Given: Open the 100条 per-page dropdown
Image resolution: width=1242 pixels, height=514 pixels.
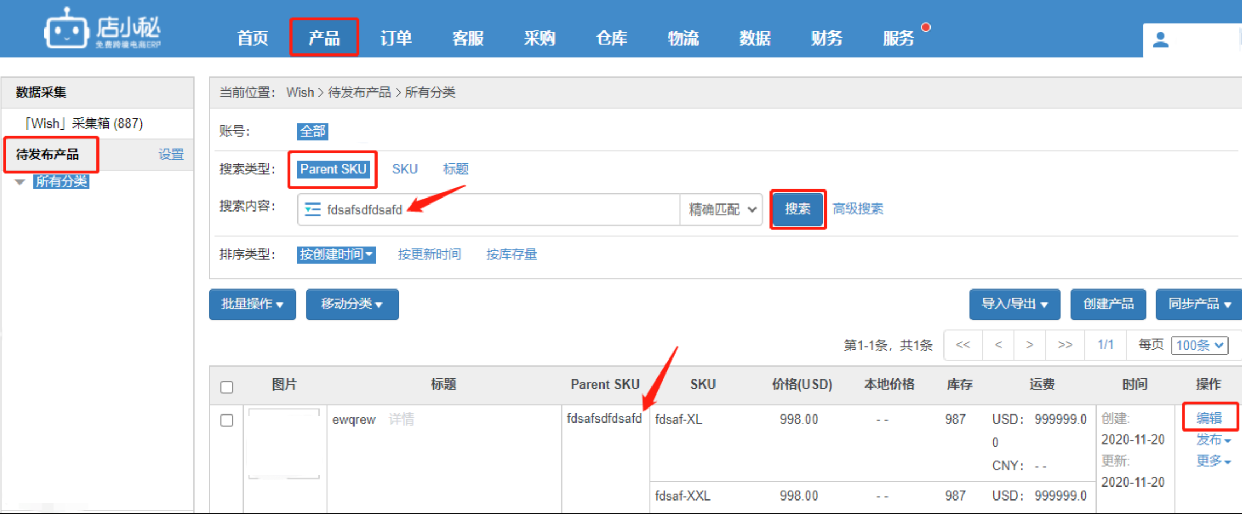Looking at the screenshot, I should point(1199,346).
